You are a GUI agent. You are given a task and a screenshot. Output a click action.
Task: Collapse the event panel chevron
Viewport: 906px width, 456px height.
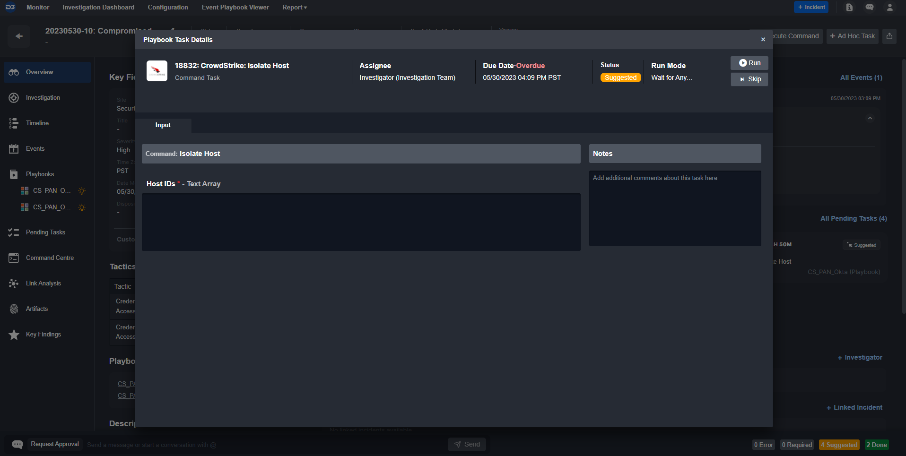click(x=870, y=118)
